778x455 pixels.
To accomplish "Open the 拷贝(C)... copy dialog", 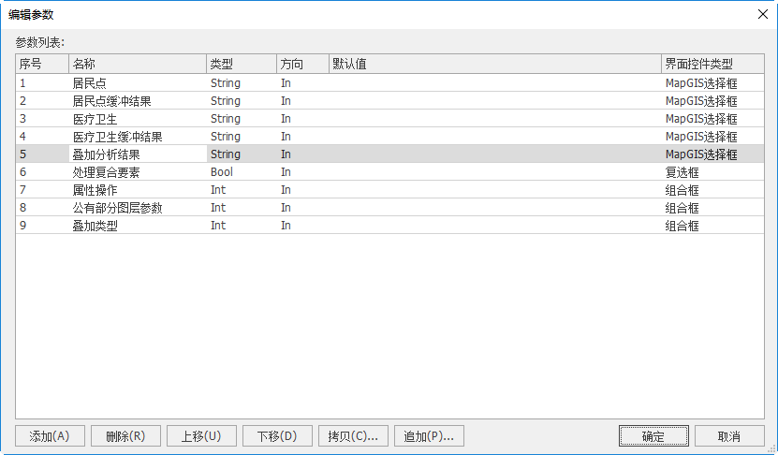I will [x=353, y=436].
